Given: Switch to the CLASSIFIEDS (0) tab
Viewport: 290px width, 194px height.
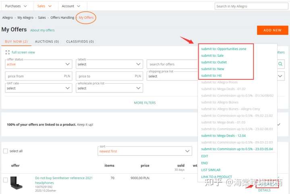Looking at the screenshot, I should point(80,41).
